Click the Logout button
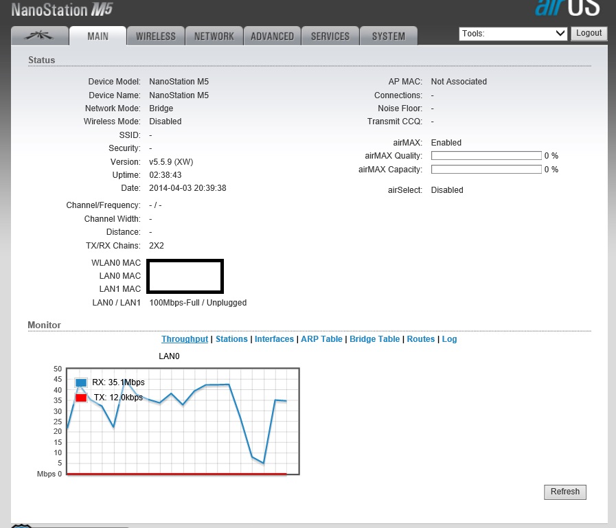This screenshot has width=616, height=528. [589, 33]
